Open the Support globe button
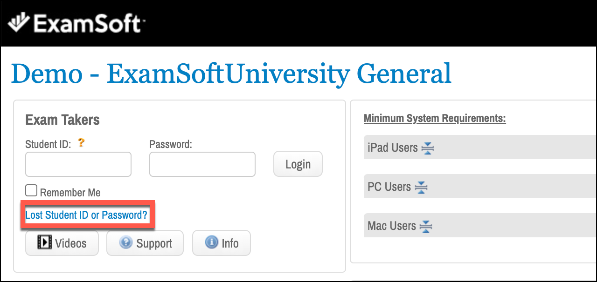 [145, 243]
